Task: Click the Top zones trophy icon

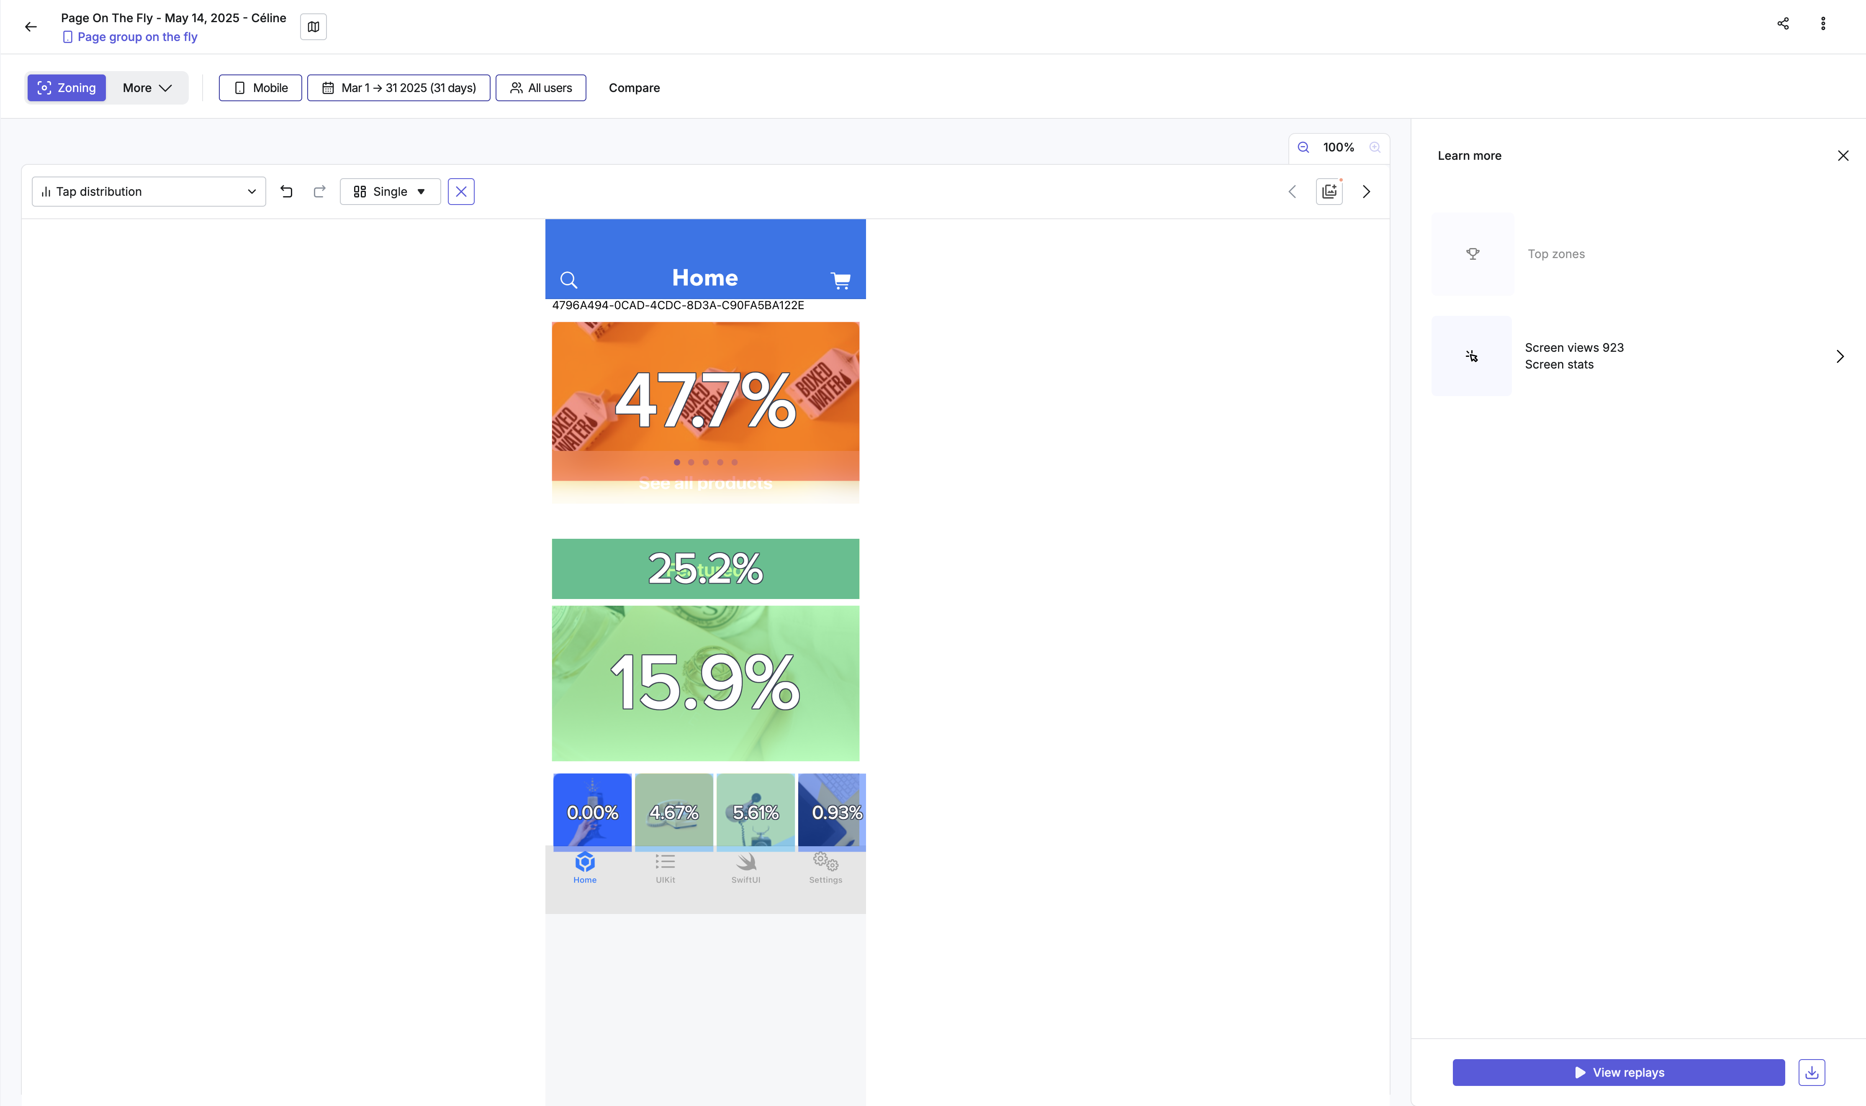Action: click(1473, 254)
